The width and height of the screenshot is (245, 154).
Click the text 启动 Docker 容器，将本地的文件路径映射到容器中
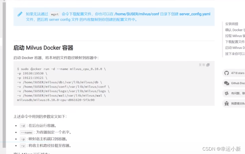pyautogui.click(x=56, y=58)
